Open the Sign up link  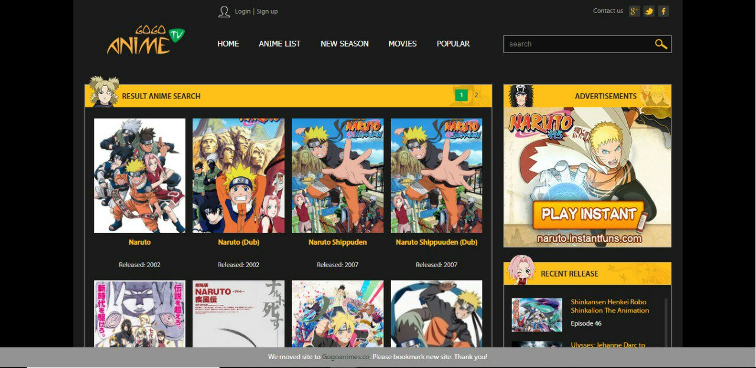point(267,11)
